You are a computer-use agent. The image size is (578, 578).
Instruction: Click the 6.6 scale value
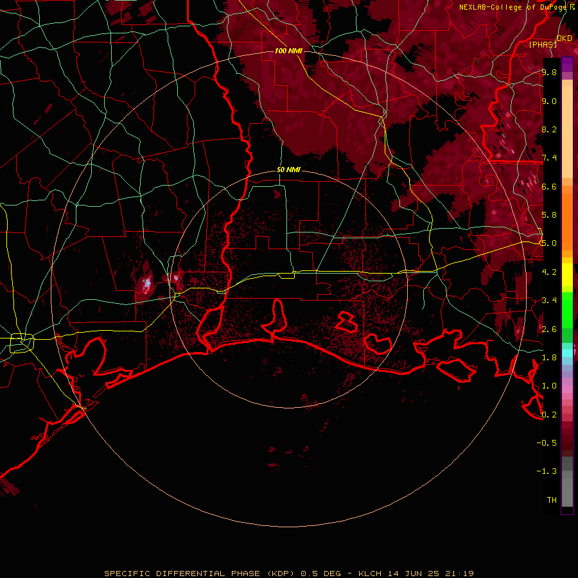click(549, 186)
